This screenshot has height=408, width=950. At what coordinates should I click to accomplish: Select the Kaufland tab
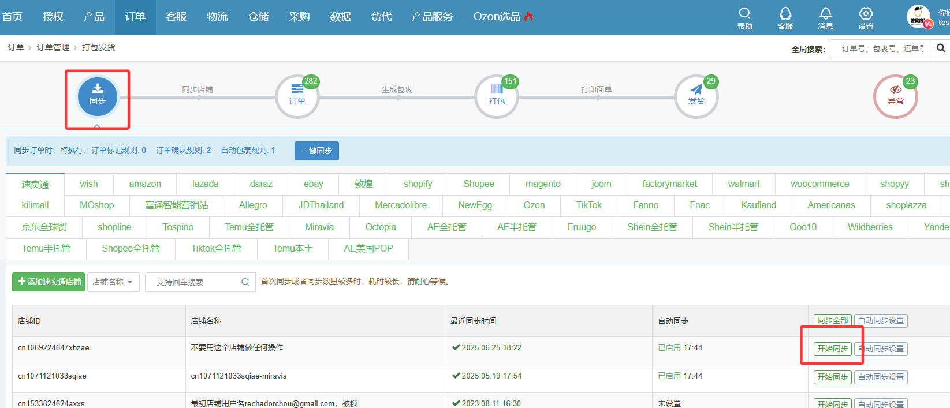pyautogui.click(x=759, y=205)
